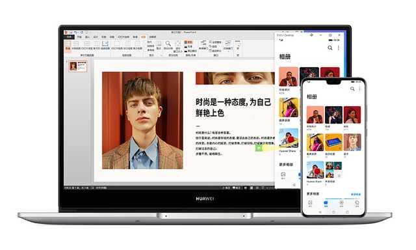Viewport: 416px width, 250px height.
Task: Click 照片 tab icon in EMUI Desktop bottom bar
Action: pos(283,175)
